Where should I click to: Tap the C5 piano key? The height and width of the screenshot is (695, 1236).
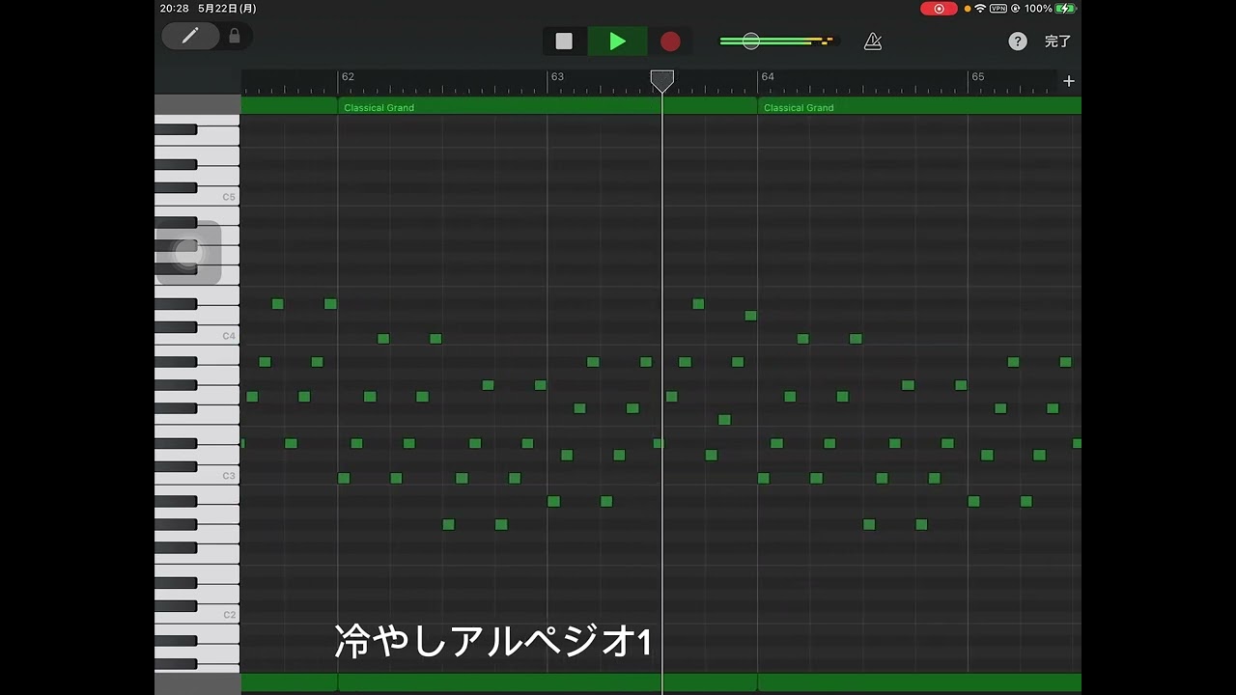tap(197, 198)
